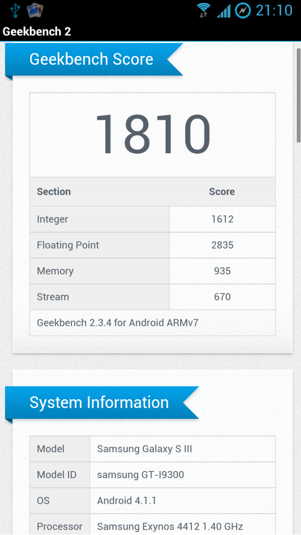Select the Floating Point row label
301x535 pixels.
(x=99, y=245)
